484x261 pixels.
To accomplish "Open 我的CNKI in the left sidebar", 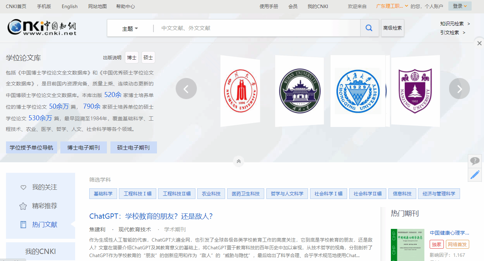I will (41, 251).
